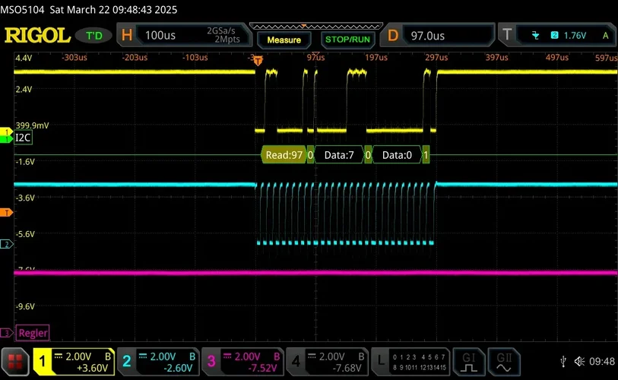Click the T'D trigger status indicator
The image size is (618, 380).
click(x=94, y=36)
